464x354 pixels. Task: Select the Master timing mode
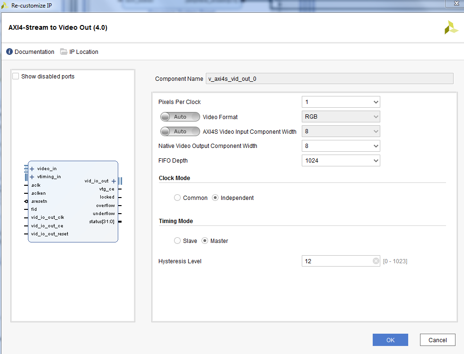point(205,241)
